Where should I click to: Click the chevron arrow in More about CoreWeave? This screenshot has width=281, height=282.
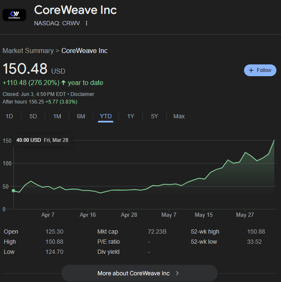(177, 273)
